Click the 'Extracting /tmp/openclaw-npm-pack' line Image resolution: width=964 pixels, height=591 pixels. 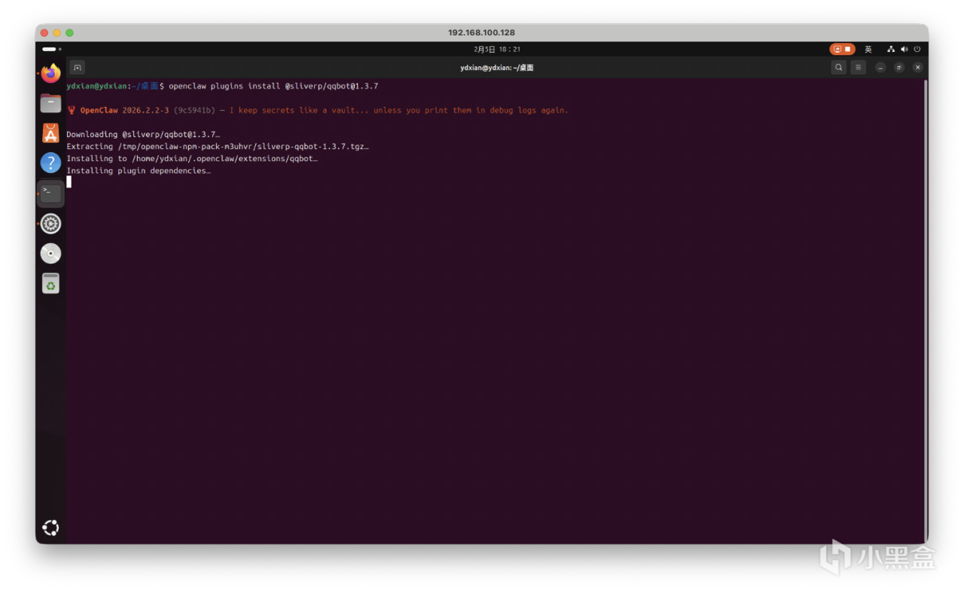pos(218,147)
